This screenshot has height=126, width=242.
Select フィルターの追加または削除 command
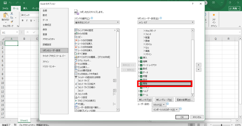[95, 77]
